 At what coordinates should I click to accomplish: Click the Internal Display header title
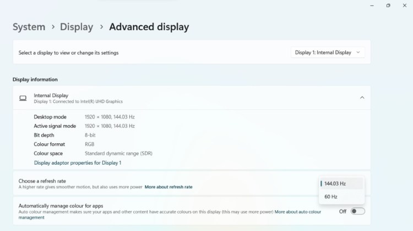pyautogui.click(x=51, y=95)
